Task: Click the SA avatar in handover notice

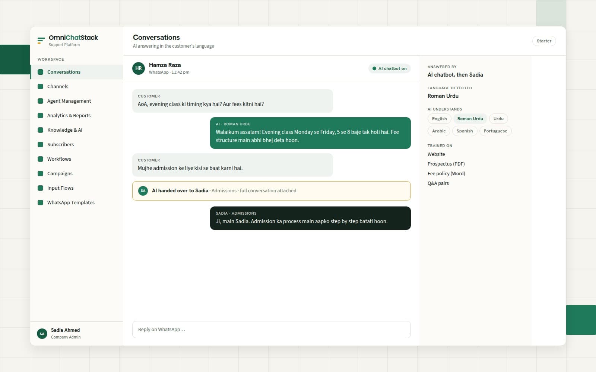Action: pos(143,191)
